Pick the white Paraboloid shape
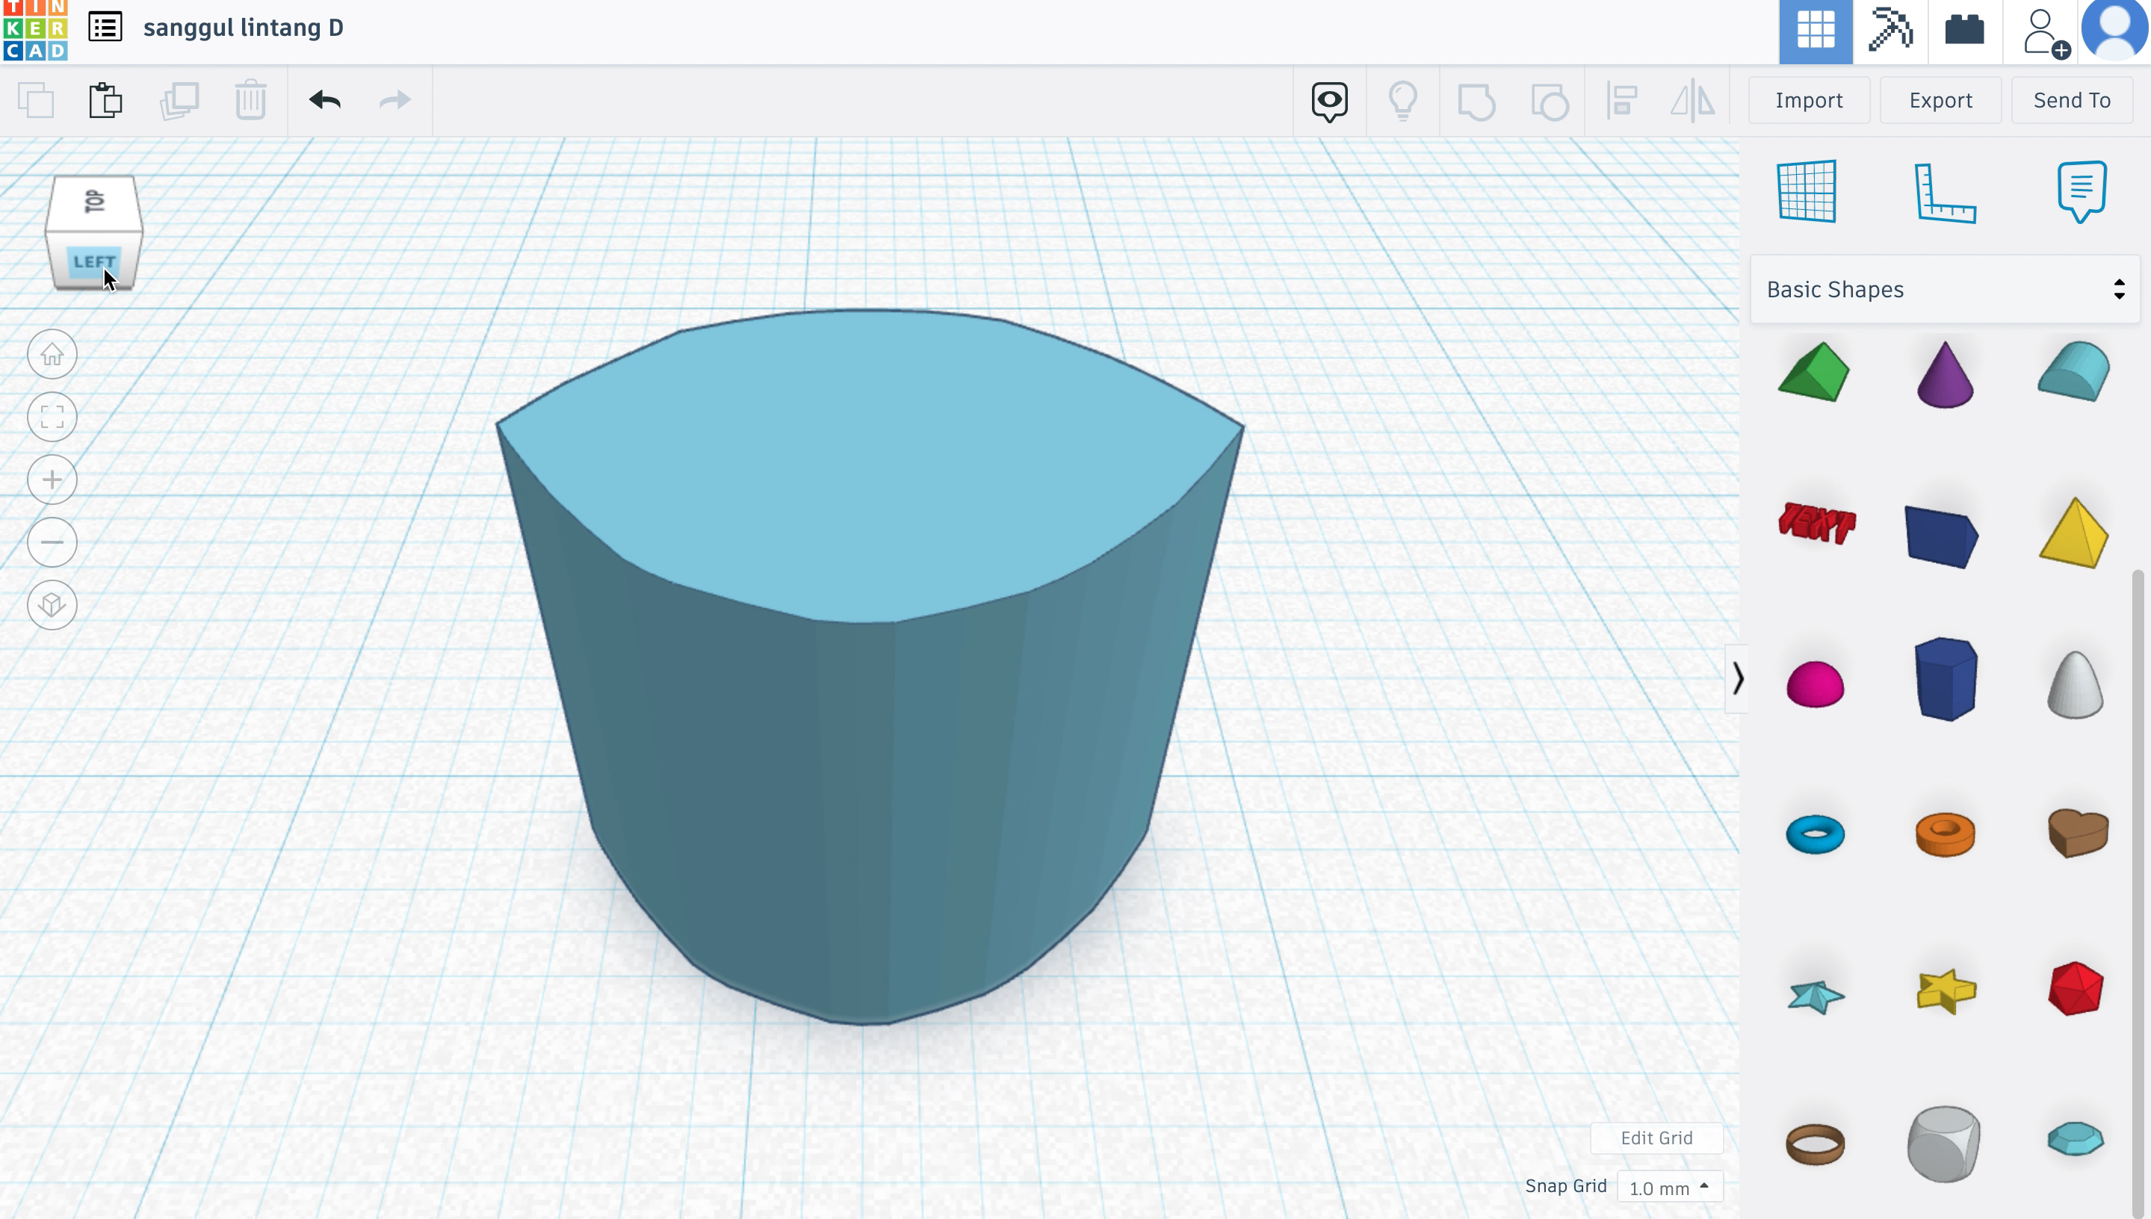The image size is (2151, 1219). pyautogui.click(x=2075, y=685)
